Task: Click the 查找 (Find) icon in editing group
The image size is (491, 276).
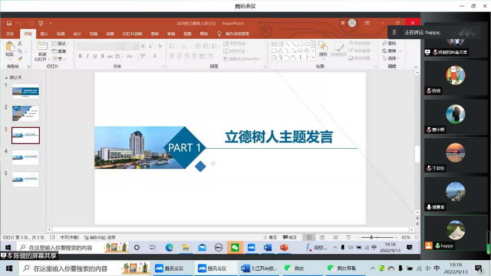Action: click(388, 44)
